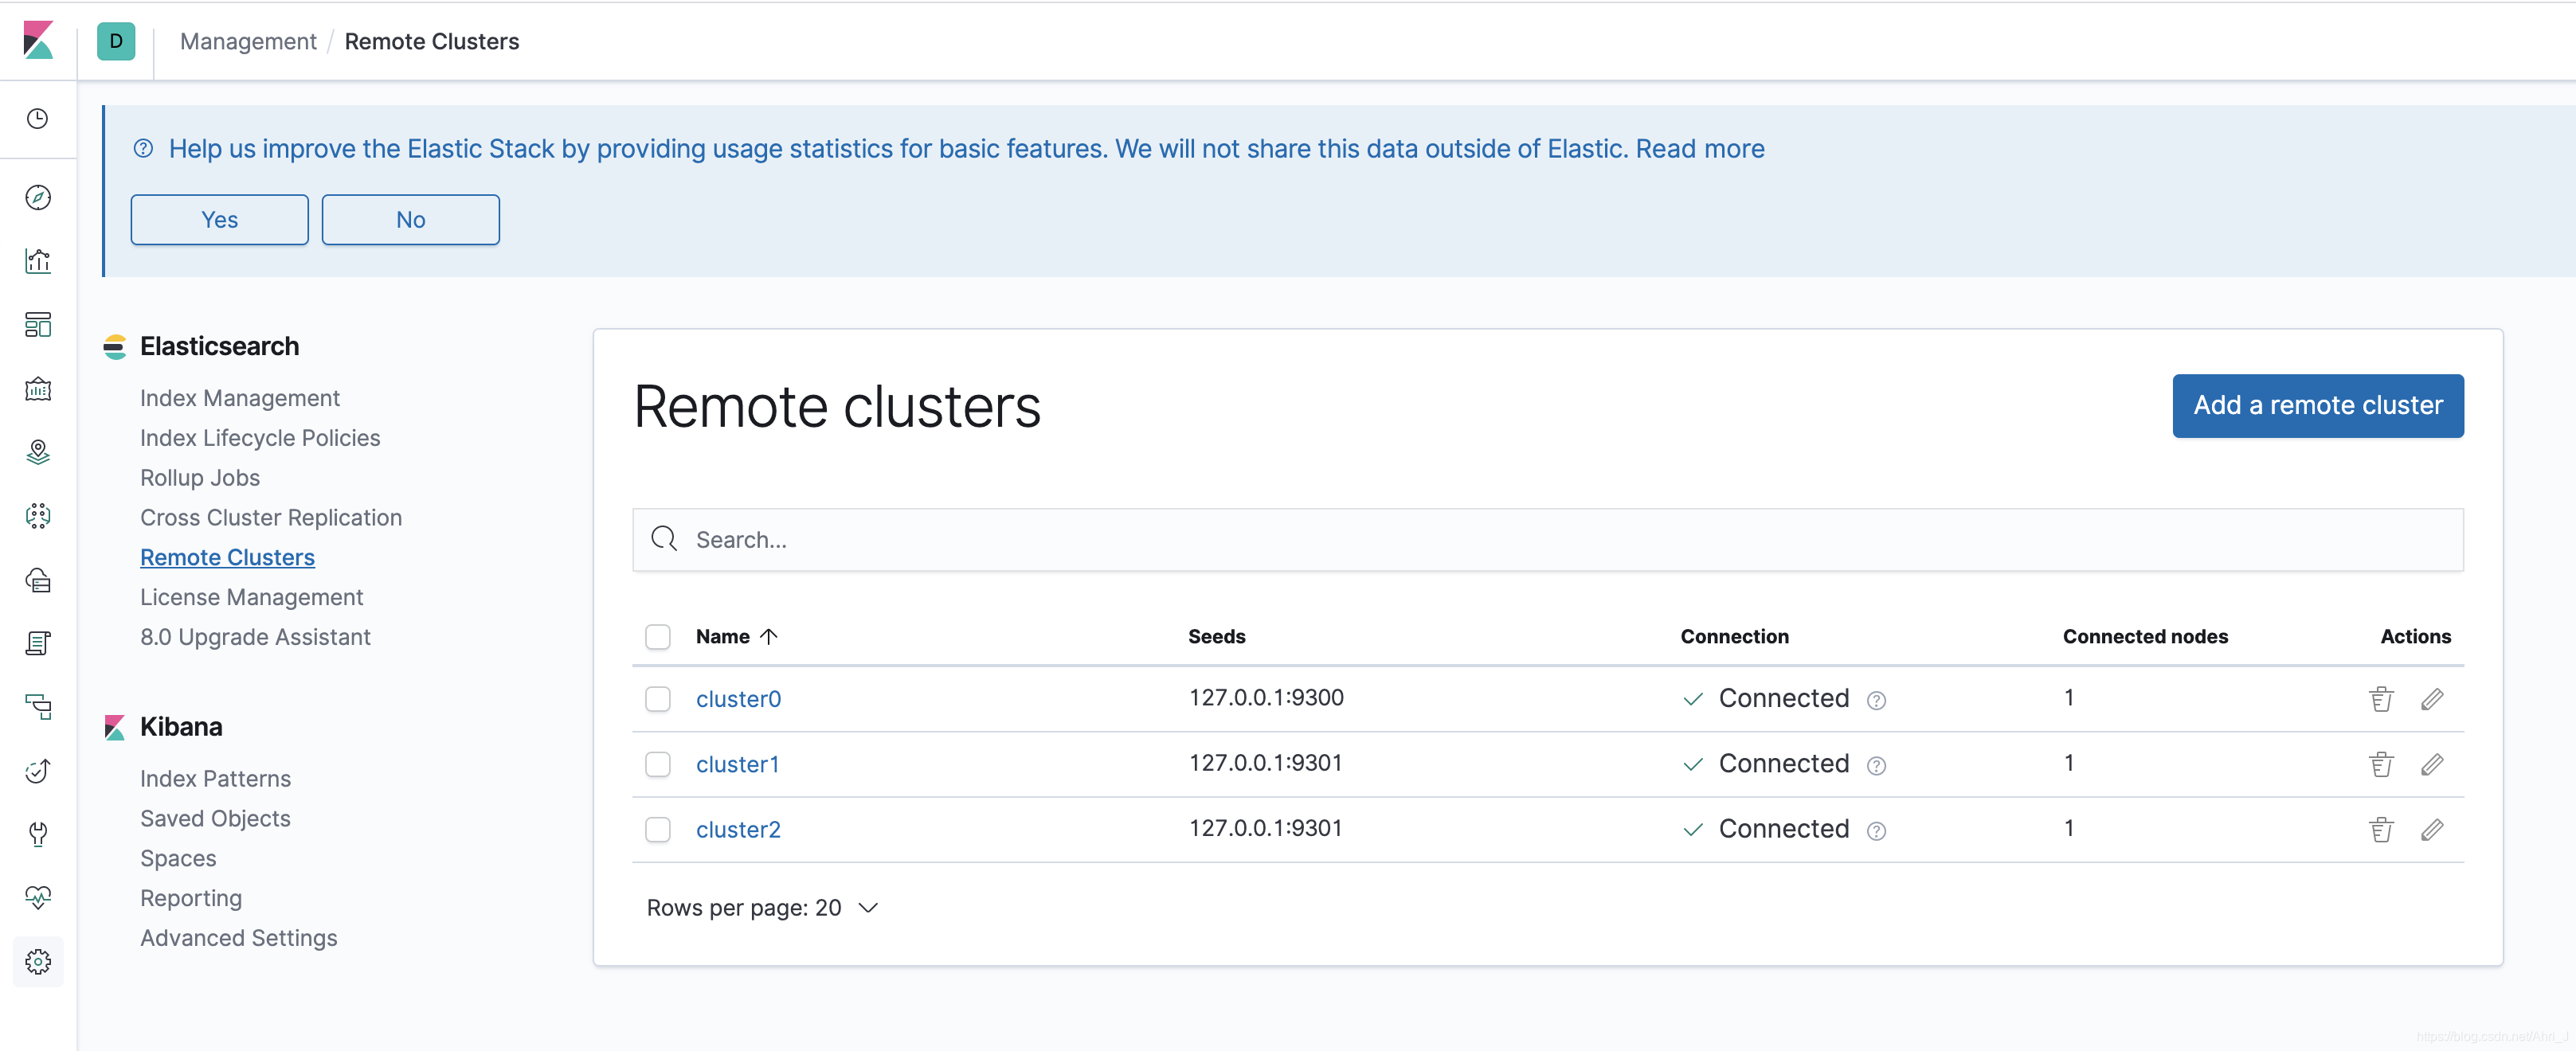Click the seed 127.0.0.1:9300 for cluster0
This screenshot has height=1051, width=2576.
pyautogui.click(x=1266, y=698)
